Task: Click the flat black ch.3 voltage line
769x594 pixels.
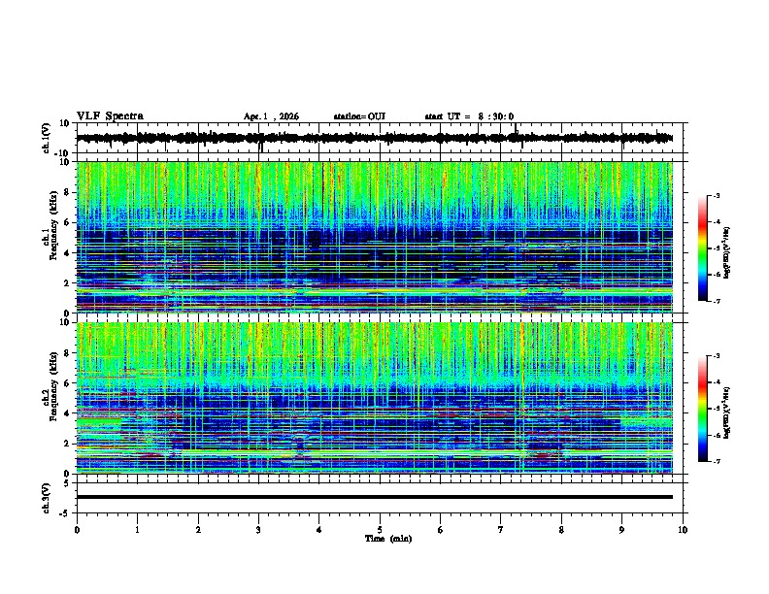Action: tap(375, 497)
